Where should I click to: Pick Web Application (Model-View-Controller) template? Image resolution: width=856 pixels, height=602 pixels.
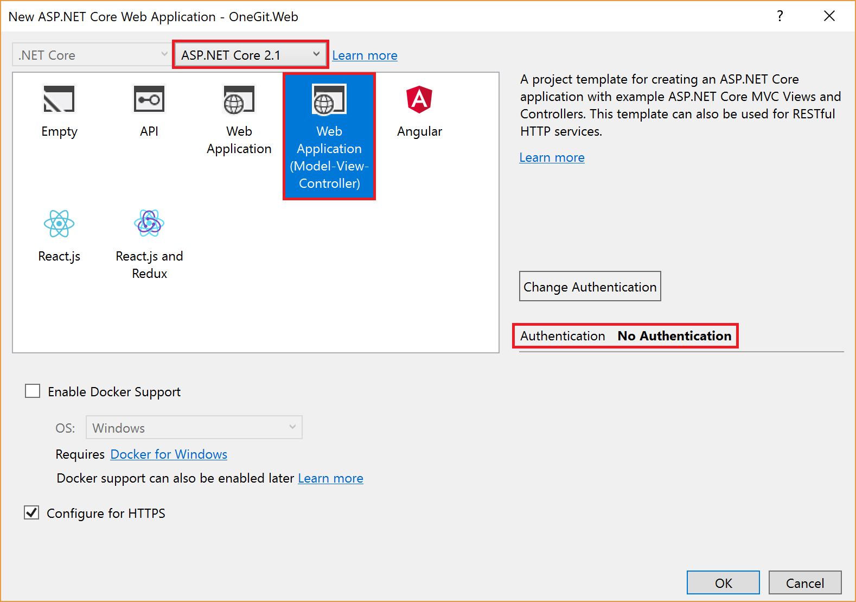point(329,136)
